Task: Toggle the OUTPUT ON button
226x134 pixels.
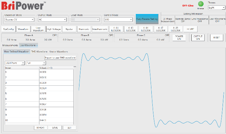Action: coord(198,37)
